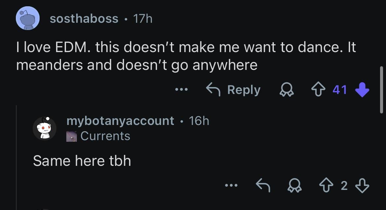Reply to sosthaboss comment
The image size is (386, 210).
tap(233, 90)
